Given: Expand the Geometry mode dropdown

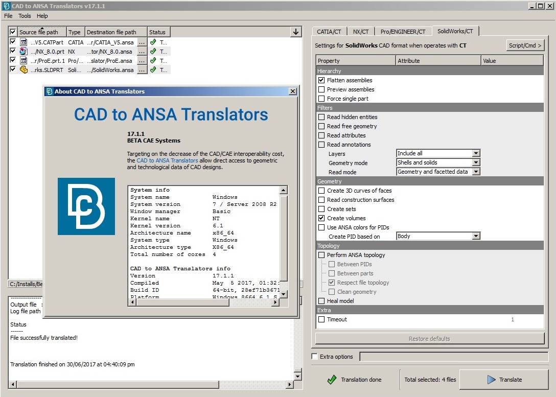Looking at the screenshot, I should point(438,162).
